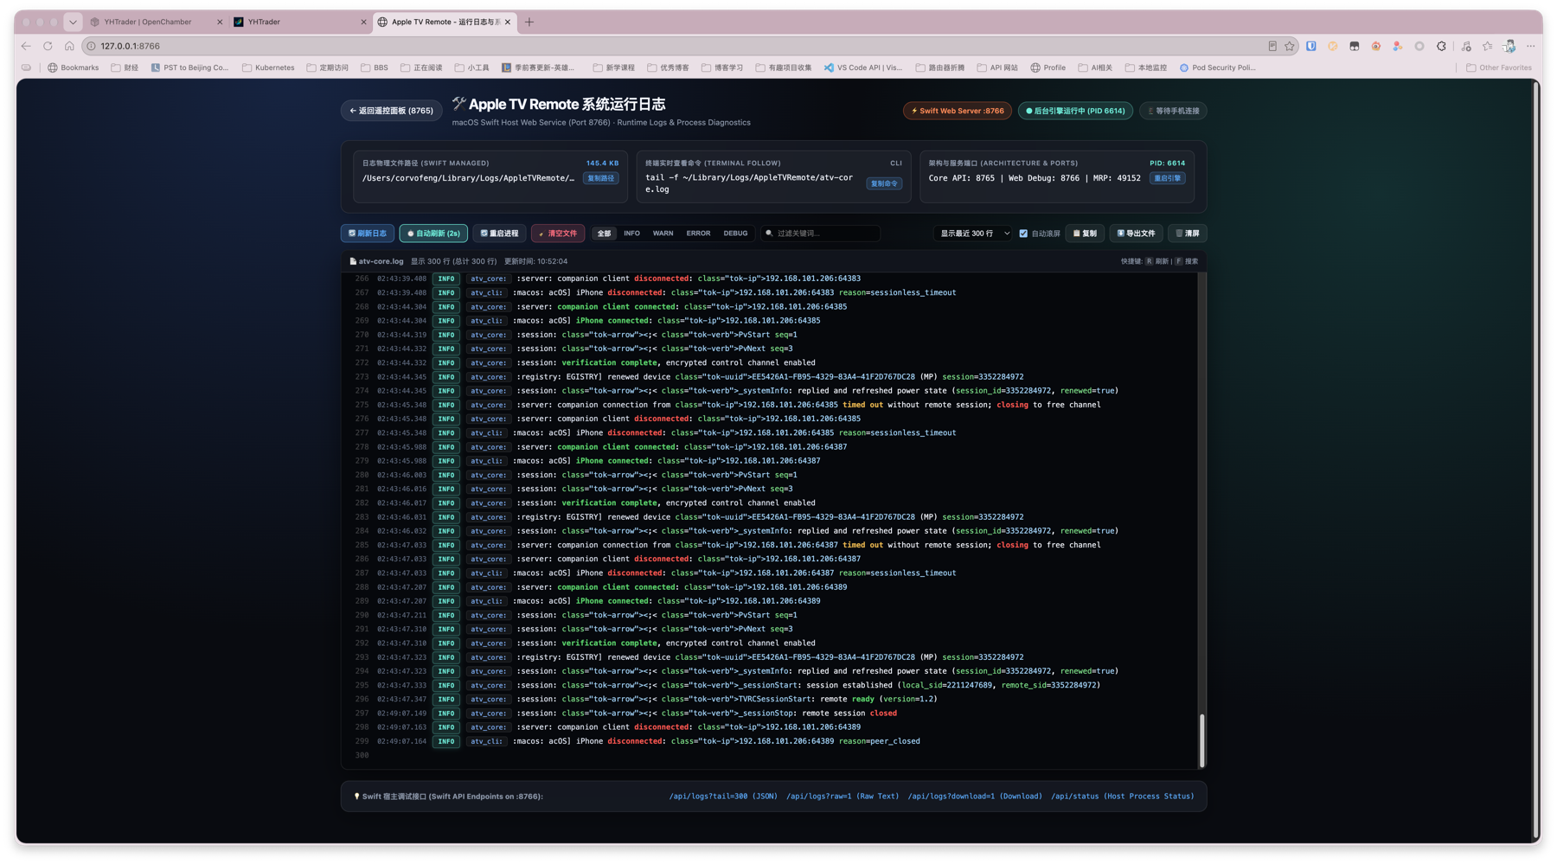Open the Pod Security Poli... bookmark
Screen dimensions: 1557x864
pos(1218,67)
